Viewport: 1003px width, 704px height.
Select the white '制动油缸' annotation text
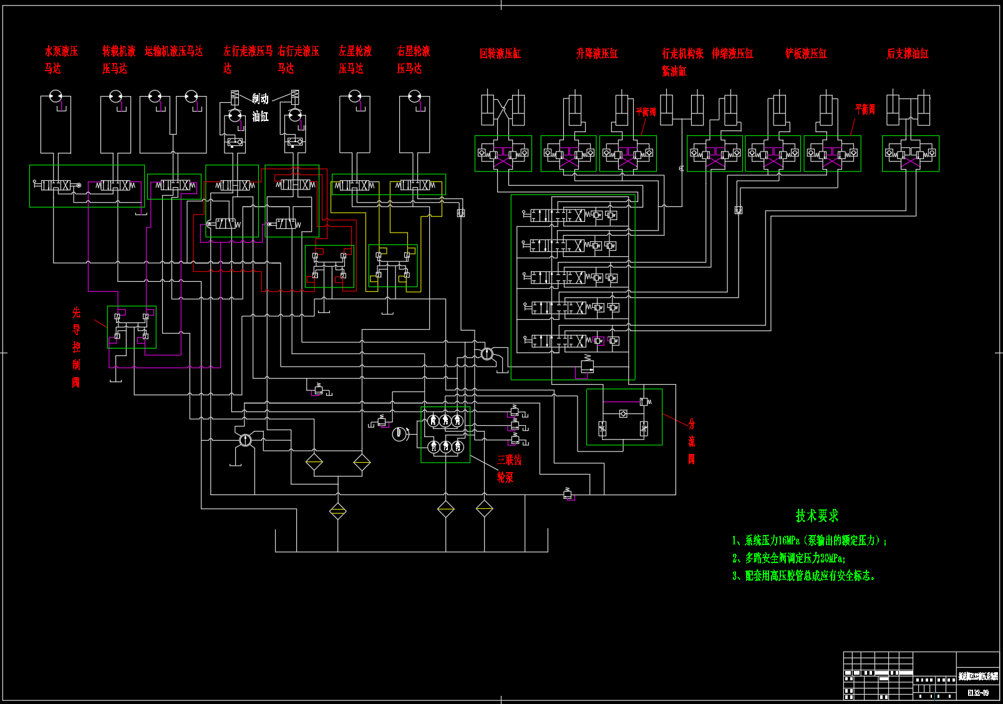coord(260,107)
